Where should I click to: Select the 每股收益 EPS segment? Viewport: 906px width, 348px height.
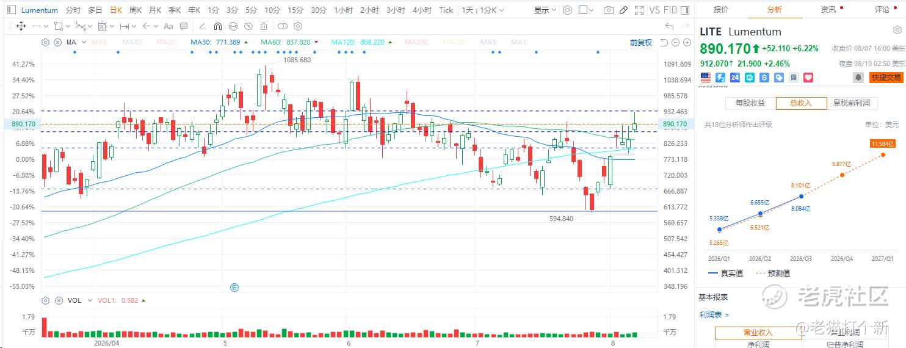tap(750, 103)
